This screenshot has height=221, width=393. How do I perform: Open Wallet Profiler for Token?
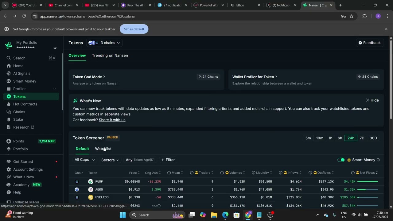pos(255,77)
